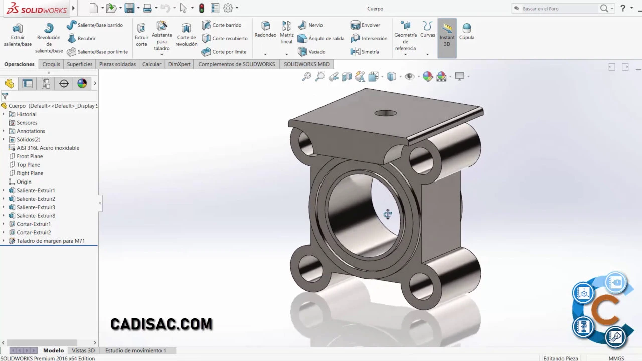Viewport: 642px width, 361px height.
Task: Expand the Annotations tree node
Action: [4, 131]
